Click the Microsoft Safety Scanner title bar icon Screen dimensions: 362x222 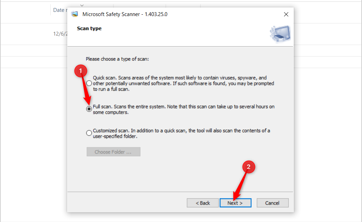pos(74,14)
